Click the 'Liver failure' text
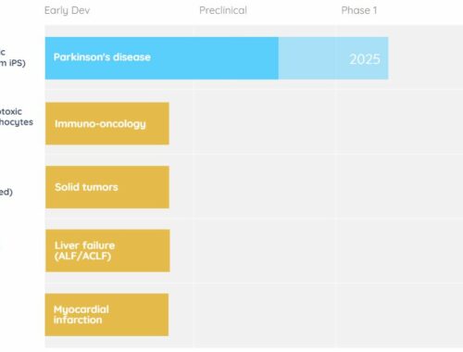The width and height of the screenshot is (463, 352). (x=84, y=245)
